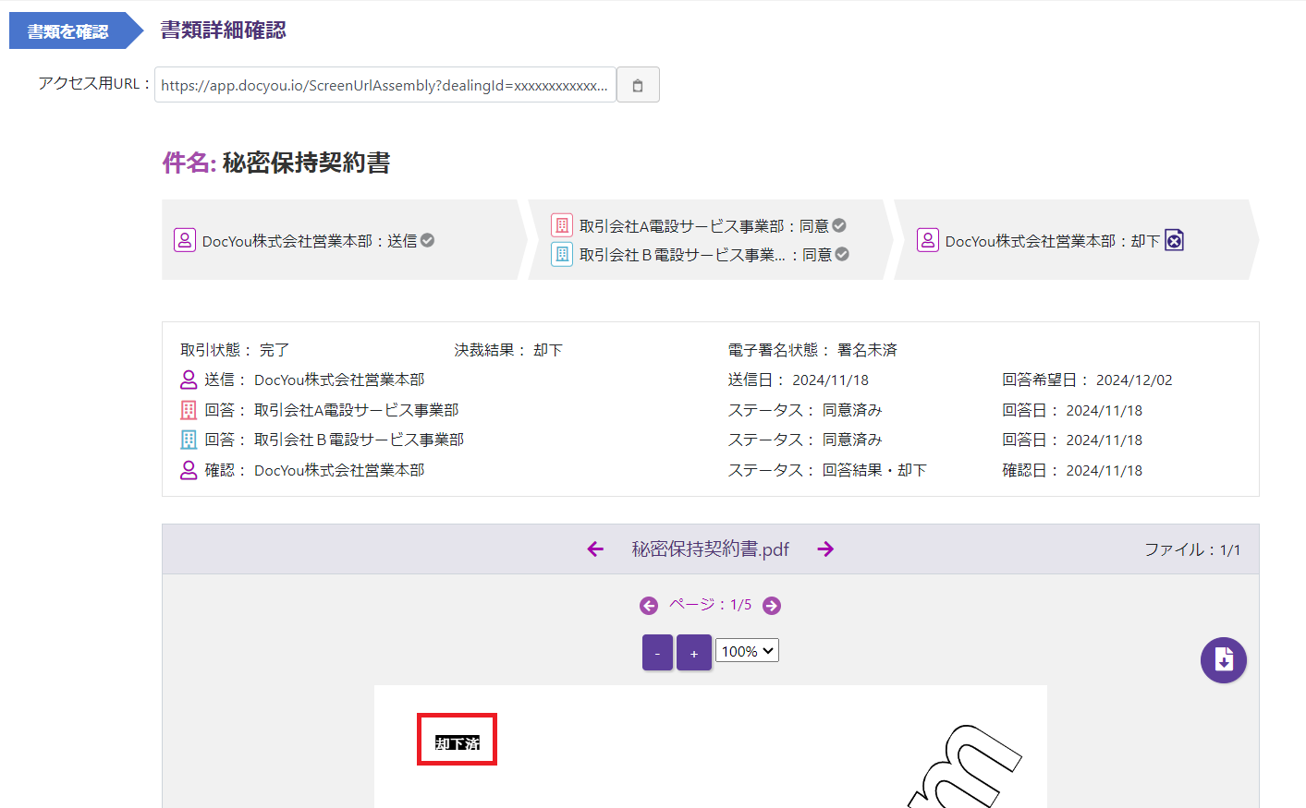Go to the next file arrow

point(825,549)
